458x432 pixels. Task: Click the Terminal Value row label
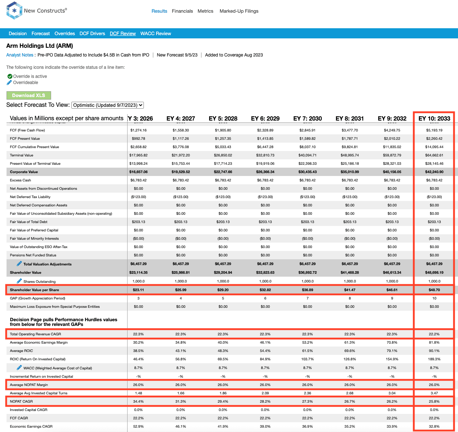(x=21, y=155)
